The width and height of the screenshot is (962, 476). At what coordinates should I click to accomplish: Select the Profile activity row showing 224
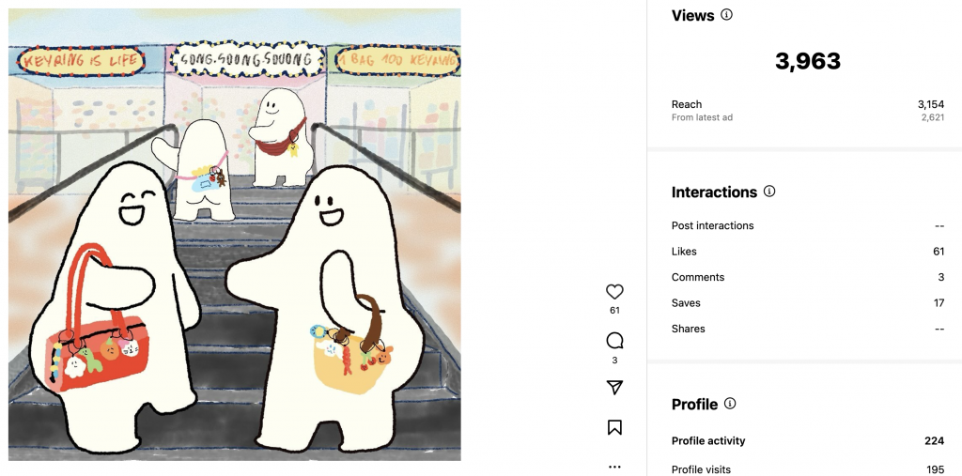(807, 441)
